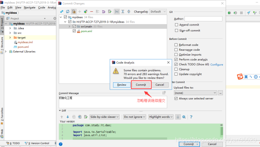Enable the Amend commit checkbox
The height and width of the screenshot is (147, 260).
pos(177,25)
